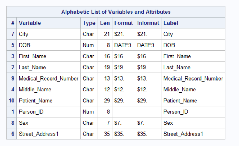239x146 pixels.
Task: Select the Sex variable cell
Action: 23,123
